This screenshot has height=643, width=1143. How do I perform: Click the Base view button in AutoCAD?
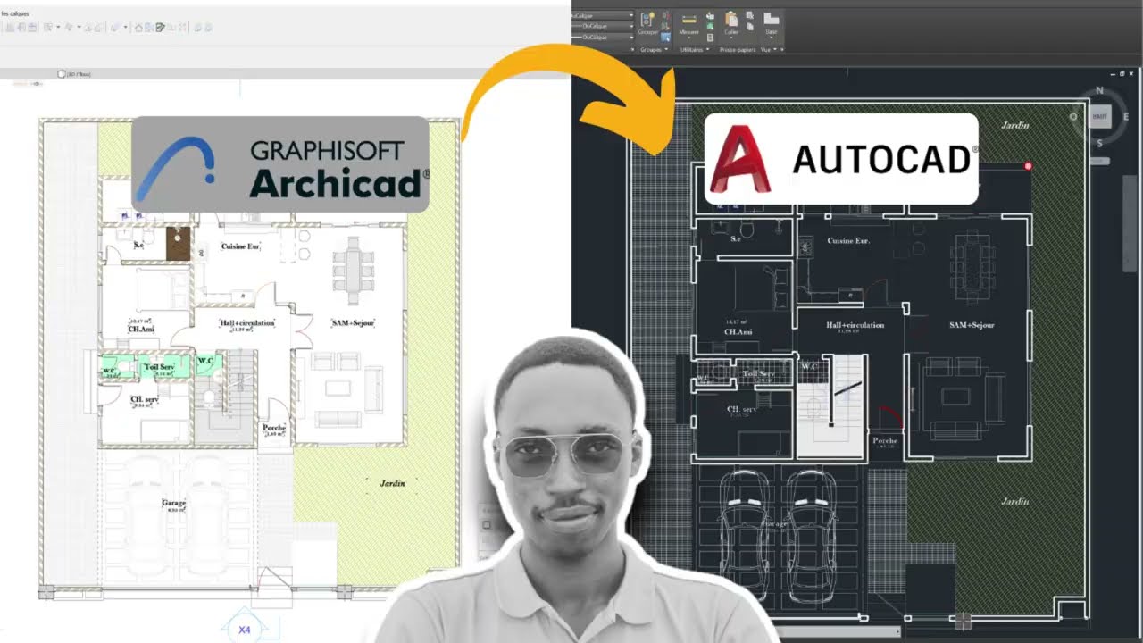[771, 24]
